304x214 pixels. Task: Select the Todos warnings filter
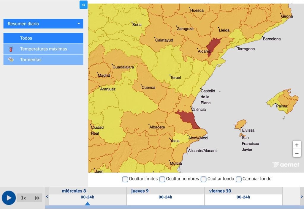(43, 38)
